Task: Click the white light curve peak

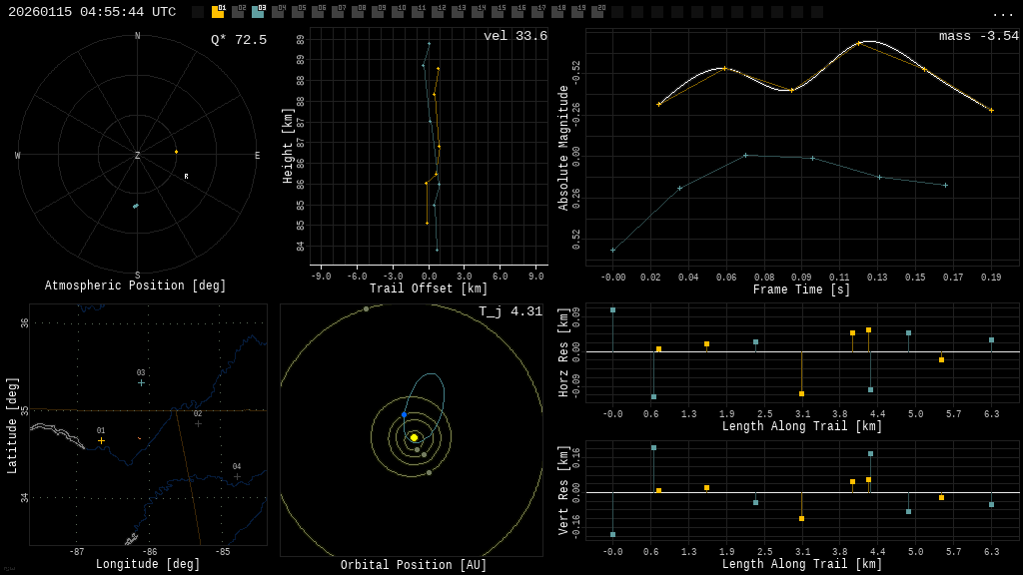Action: click(869, 41)
